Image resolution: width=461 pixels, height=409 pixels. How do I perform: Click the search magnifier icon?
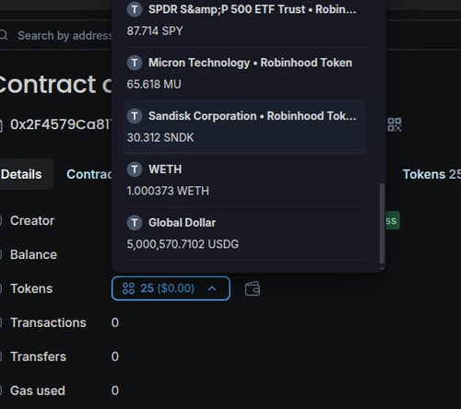(4, 35)
